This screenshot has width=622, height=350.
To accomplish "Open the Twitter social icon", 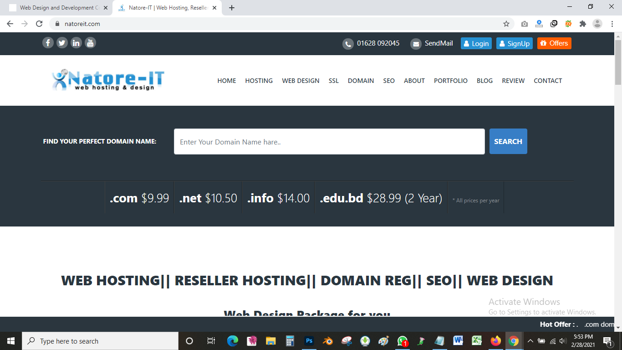I will point(62,43).
